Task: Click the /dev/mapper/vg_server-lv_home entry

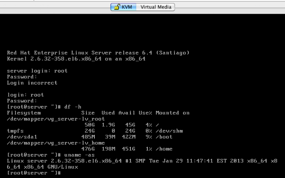Action: tap(56, 143)
